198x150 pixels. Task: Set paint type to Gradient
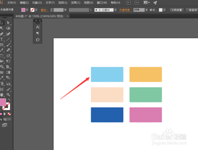[x=5, y=114]
